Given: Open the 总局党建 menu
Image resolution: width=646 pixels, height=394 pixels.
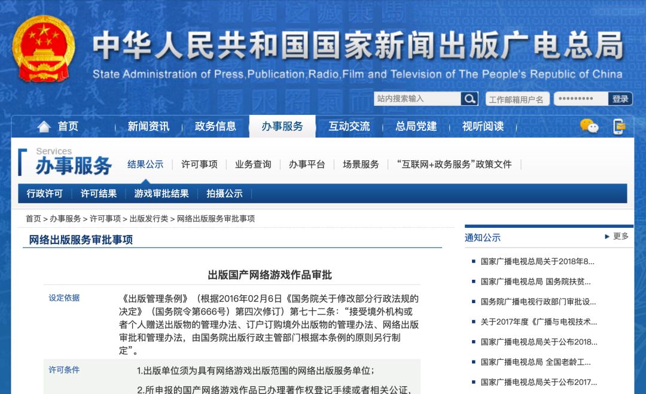Looking at the screenshot, I should click(x=416, y=126).
